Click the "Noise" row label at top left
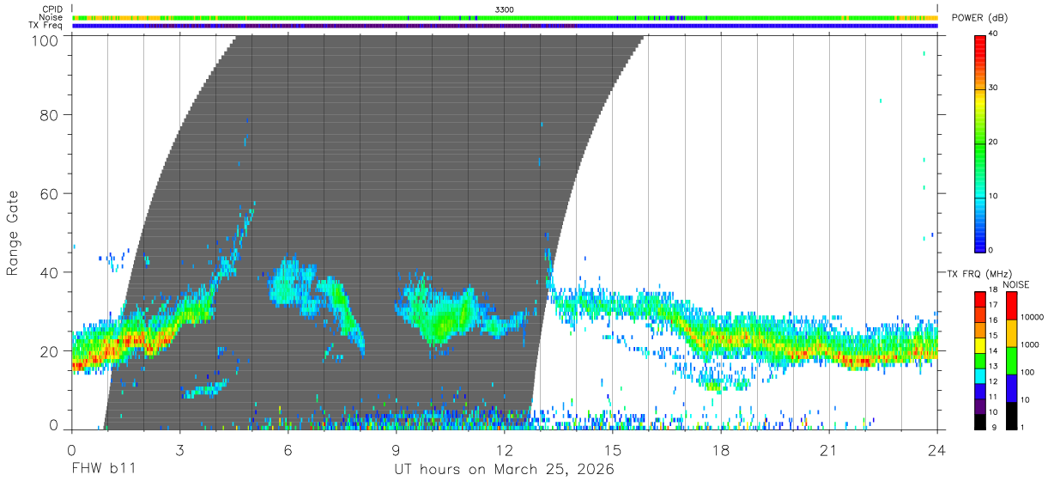Screen dimensions: 1054x487 point(51,18)
